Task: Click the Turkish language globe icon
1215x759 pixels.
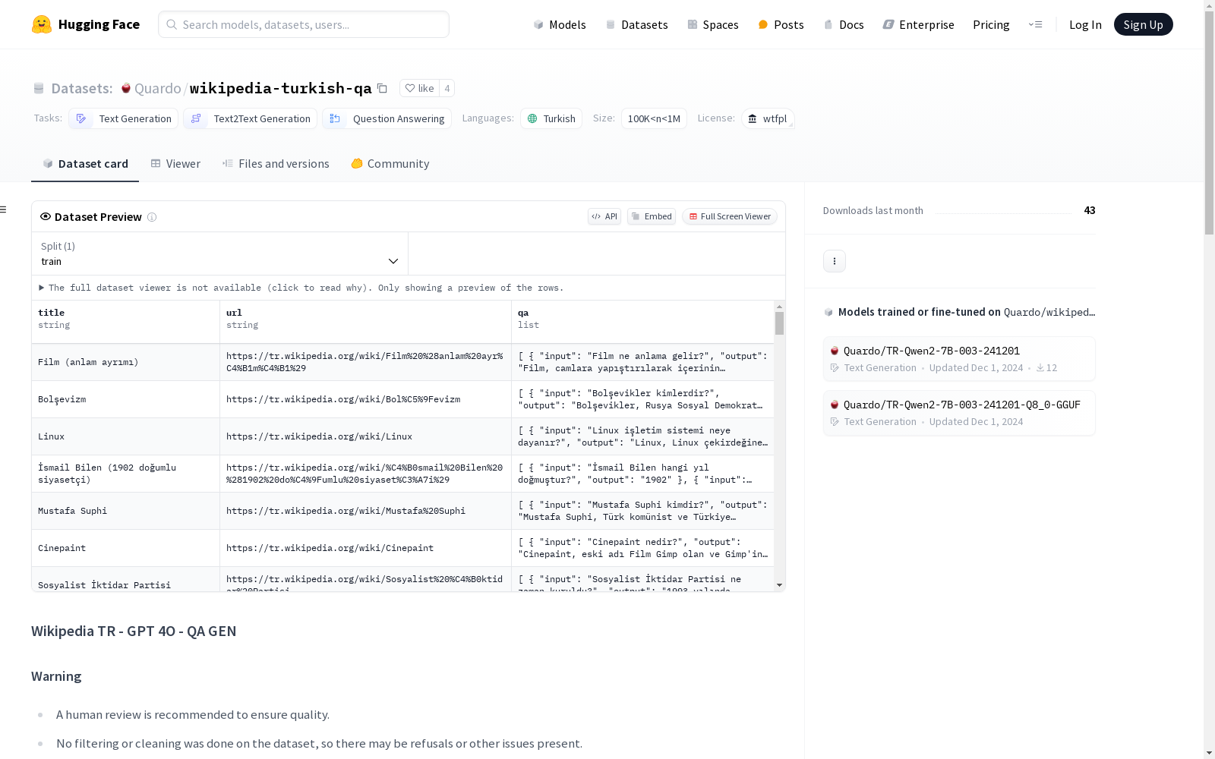Action: 532,118
